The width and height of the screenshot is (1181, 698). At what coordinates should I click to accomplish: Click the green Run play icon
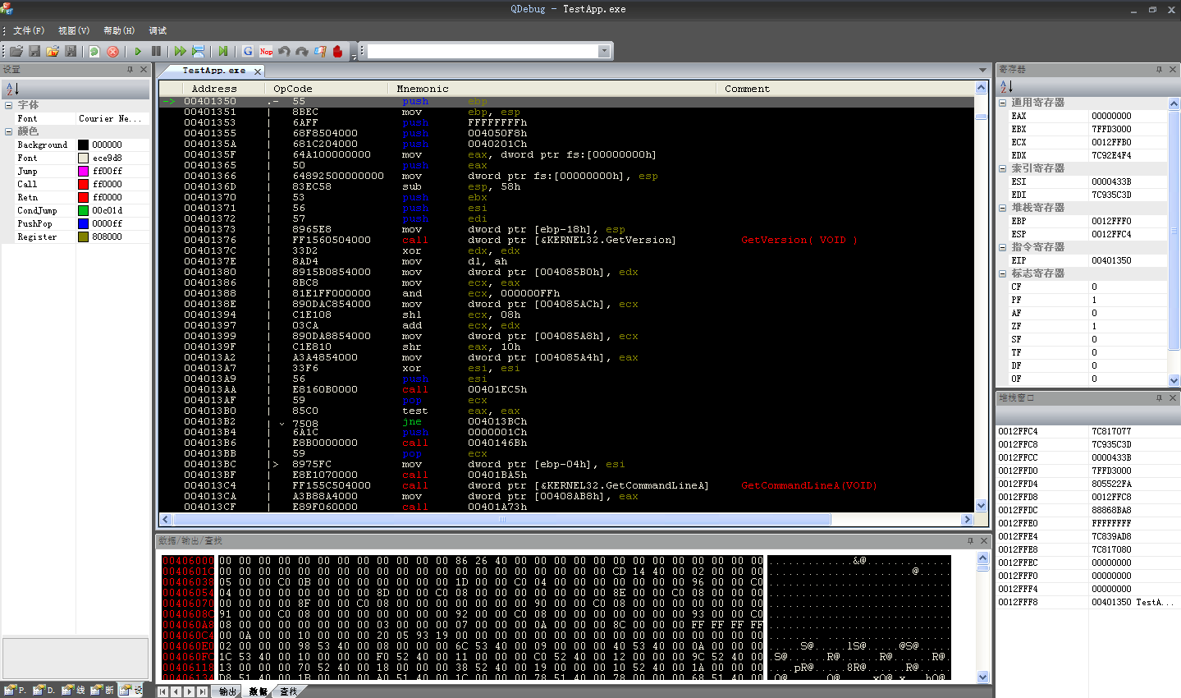pyautogui.click(x=138, y=51)
